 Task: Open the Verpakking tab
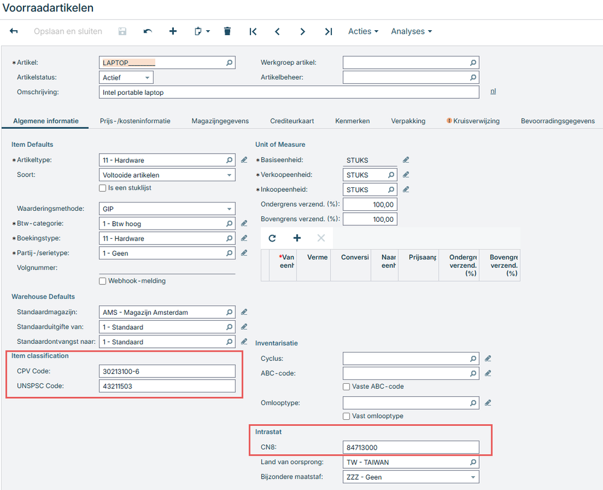408,121
